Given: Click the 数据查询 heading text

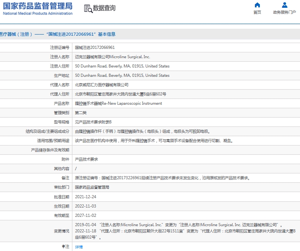Looking at the screenshot, I should click(104, 8).
